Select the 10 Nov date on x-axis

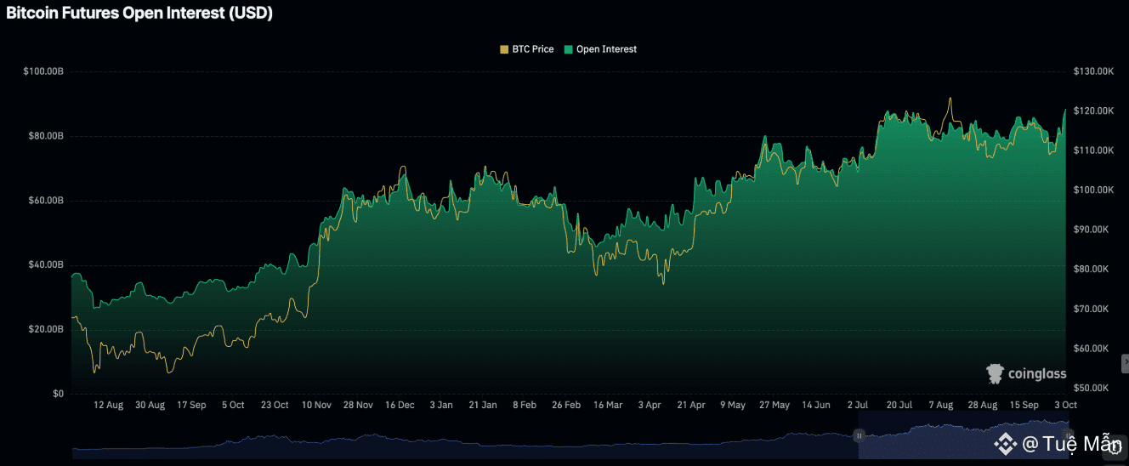(316, 406)
